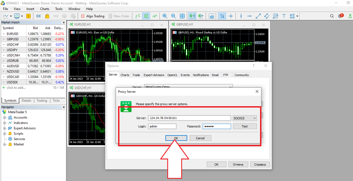Switch to Details tab in Market Watch
This screenshot has width=353, height=181.
pyautogui.click(x=27, y=100)
